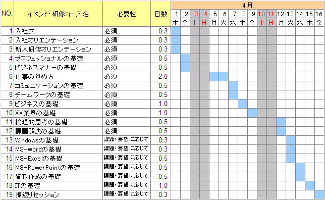Click the blue bar for プロフェッショナルの基礎

click(185, 59)
